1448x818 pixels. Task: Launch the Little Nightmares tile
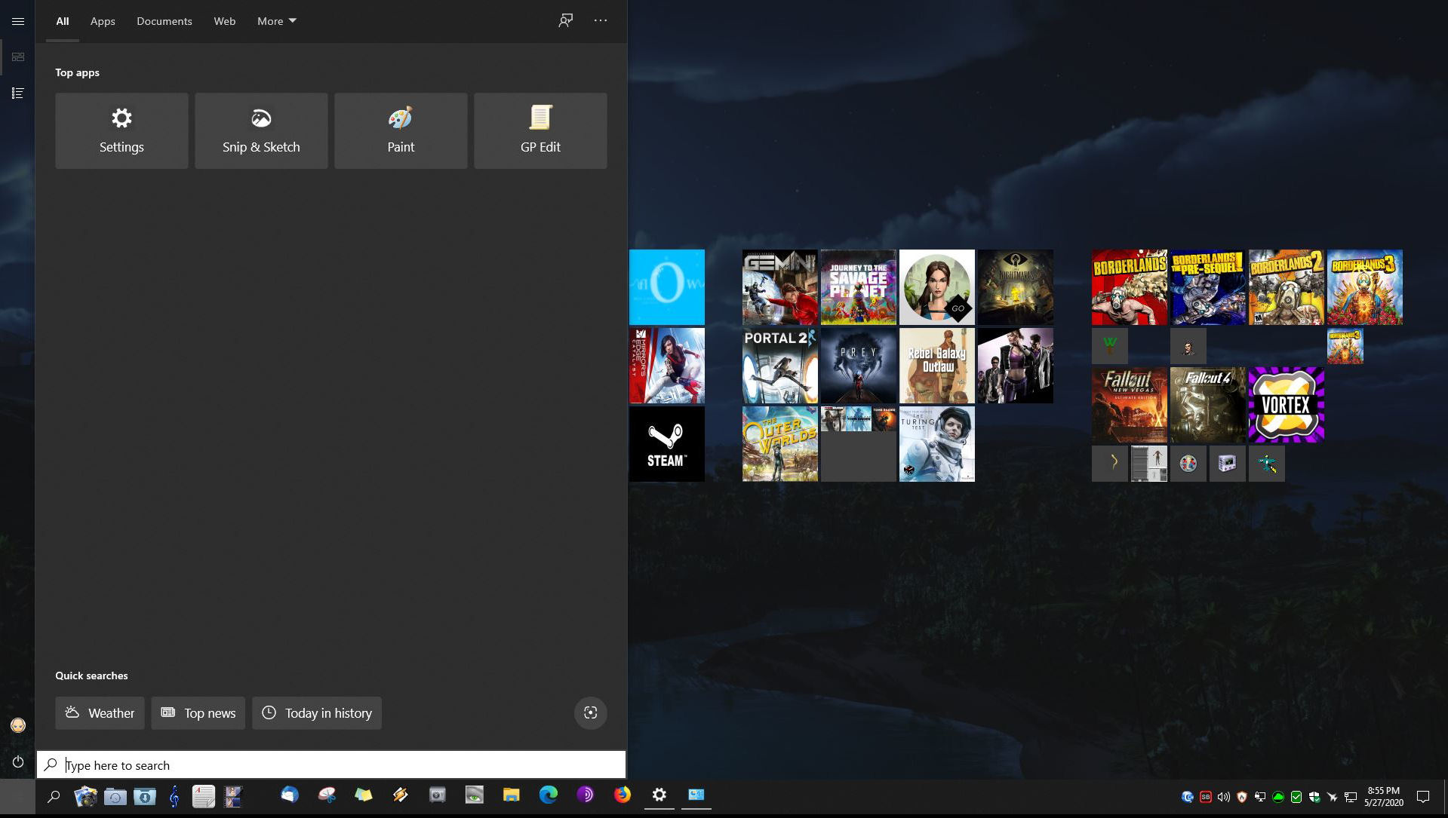tap(1016, 287)
